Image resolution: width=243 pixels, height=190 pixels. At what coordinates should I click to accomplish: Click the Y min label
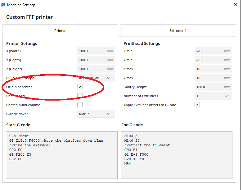[128, 60]
